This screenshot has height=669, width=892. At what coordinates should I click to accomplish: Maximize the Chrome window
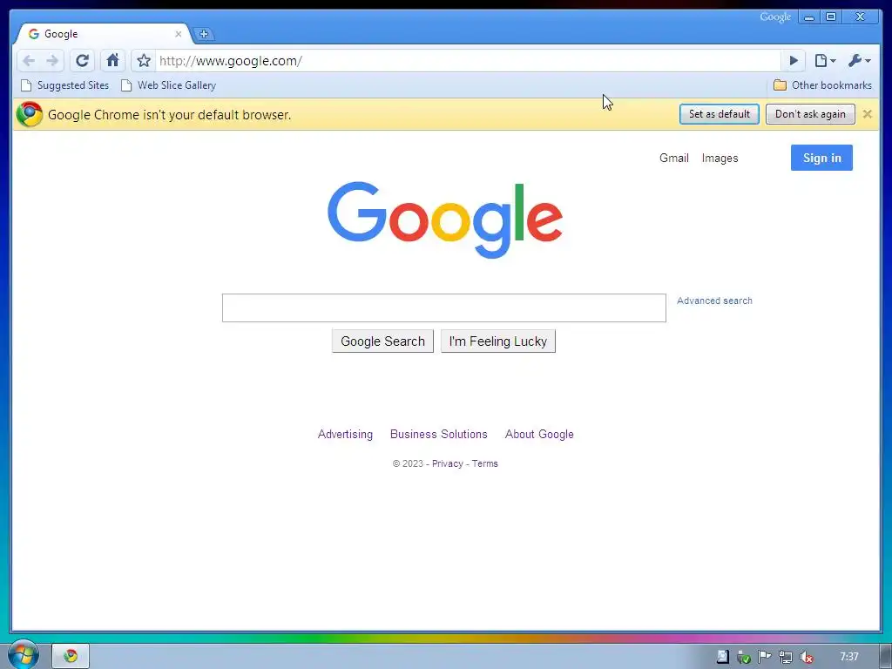831,17
